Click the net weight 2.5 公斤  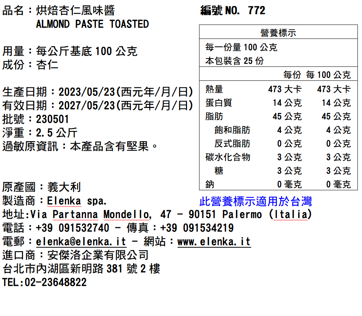coord(57,133)
